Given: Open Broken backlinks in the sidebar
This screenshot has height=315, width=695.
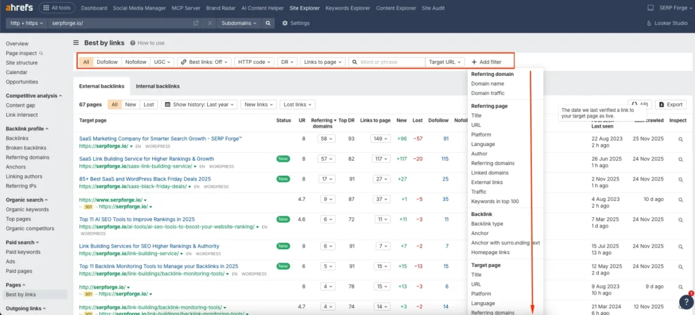Looking at the screenshot, I should click(x=26, y=147).
